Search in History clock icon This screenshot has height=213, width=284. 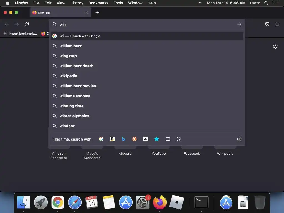[x=179, y=139]
